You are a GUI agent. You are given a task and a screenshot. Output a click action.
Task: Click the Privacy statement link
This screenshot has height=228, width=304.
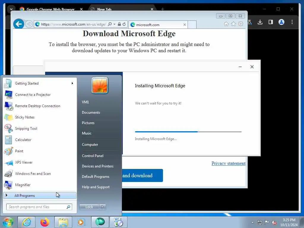point(228,163)
